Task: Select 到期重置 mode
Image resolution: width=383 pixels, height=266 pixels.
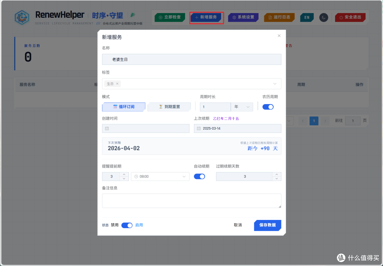Action: 169,107
